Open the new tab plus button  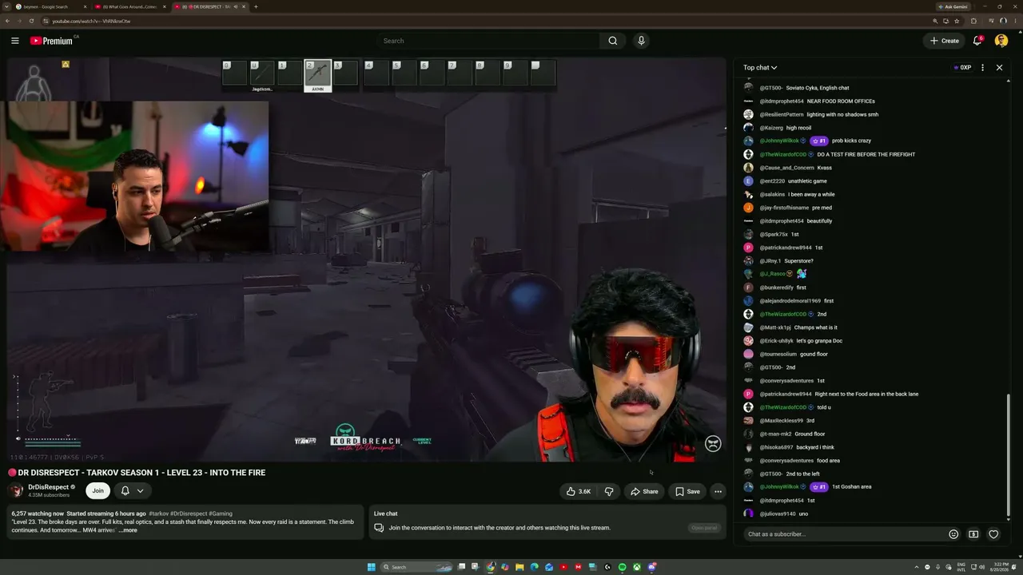[x=256, y=6]
